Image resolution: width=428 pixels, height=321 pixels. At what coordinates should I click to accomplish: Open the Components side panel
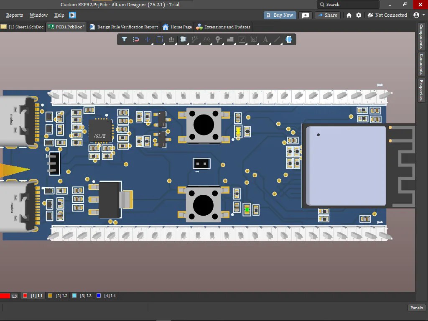pos(421,37)
